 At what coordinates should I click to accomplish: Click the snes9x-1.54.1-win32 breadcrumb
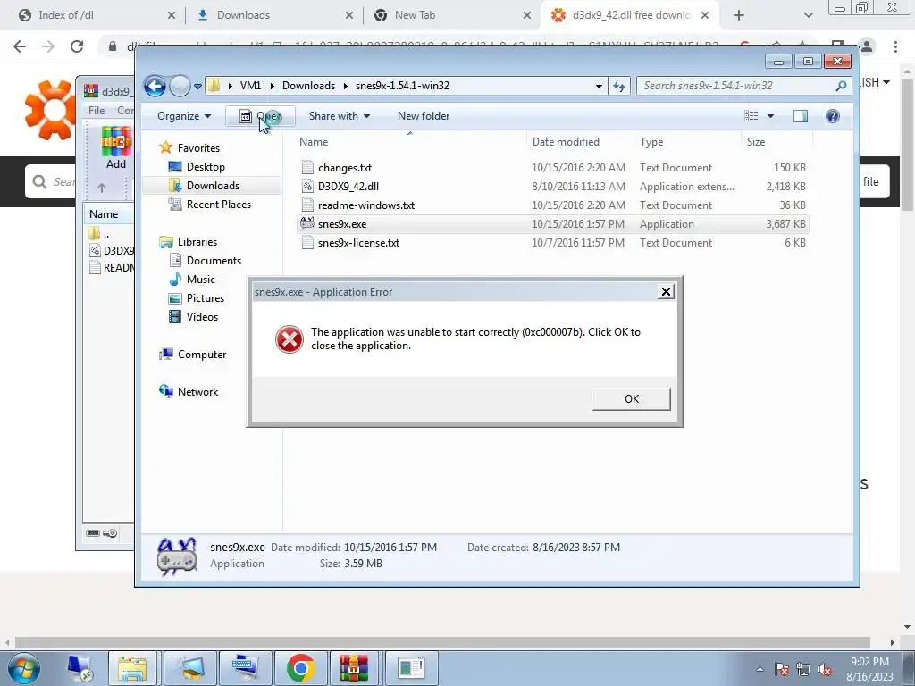pyautogui.click(x=402, y=86)
